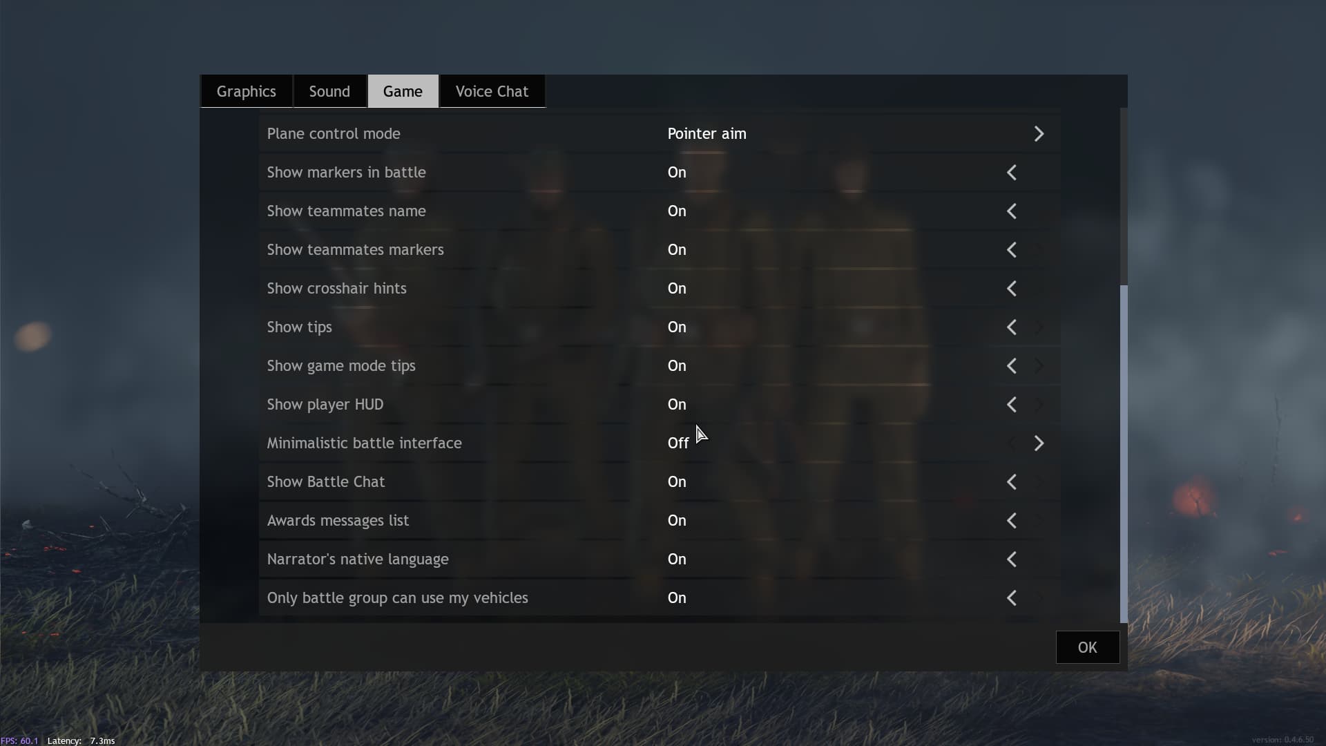
Task: Click left arrow for Show crosshair hints
Action: [1012, 289]
